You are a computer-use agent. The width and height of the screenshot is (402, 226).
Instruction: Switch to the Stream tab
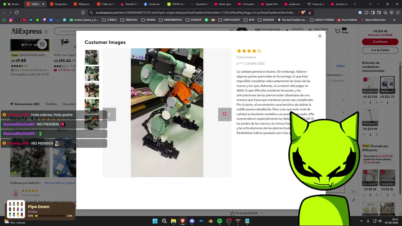(x=12, y=4)
